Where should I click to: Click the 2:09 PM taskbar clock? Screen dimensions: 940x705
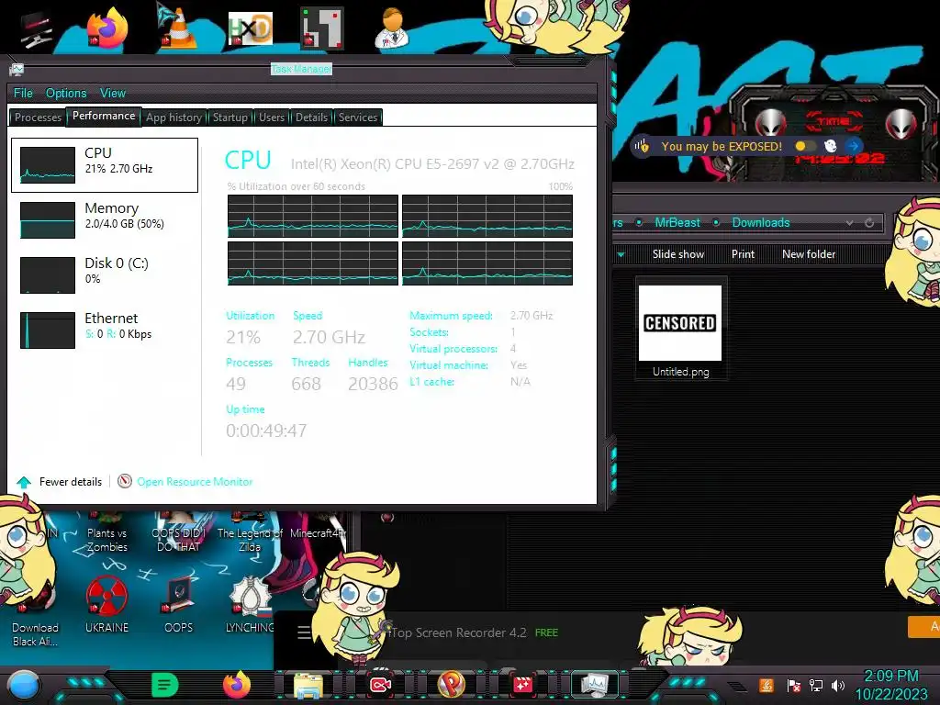(890, 677)
